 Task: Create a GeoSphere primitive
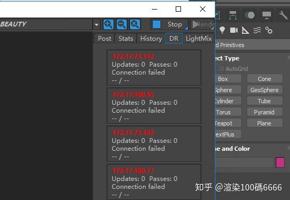click(265, 90)
